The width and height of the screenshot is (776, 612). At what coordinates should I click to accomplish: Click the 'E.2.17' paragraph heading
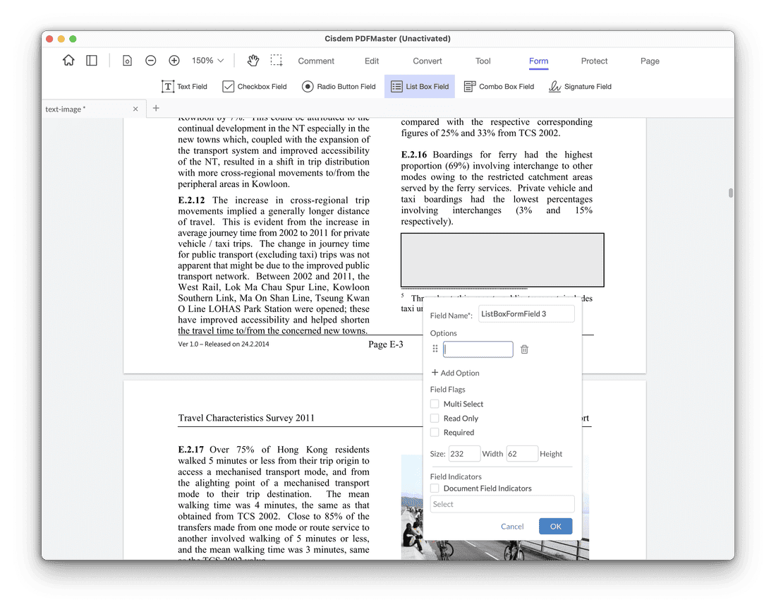click(191, 450)
